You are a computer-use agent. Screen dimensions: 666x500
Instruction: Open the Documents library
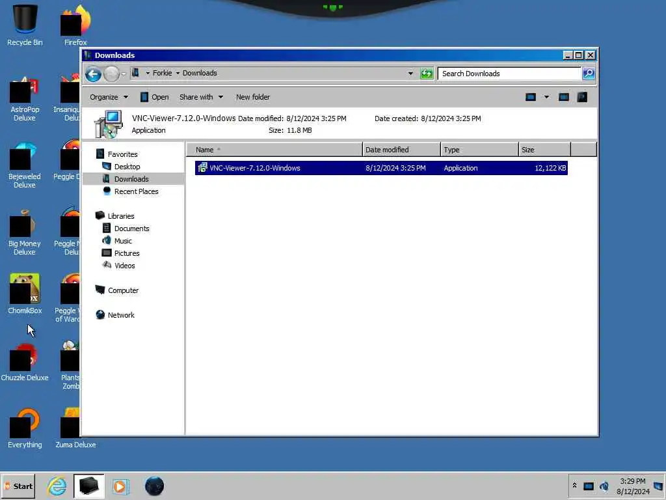(131, 229)
